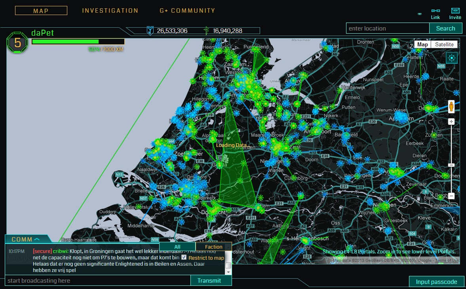This screenshot has height=289, width=466.
Task: Click the daPet agent name
Action: pos(42,33)
